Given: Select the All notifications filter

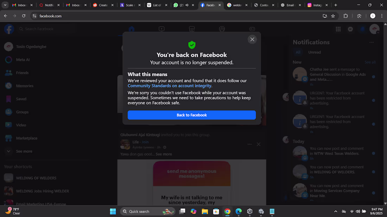Looking at the screenshot, I should coord(298,52).
